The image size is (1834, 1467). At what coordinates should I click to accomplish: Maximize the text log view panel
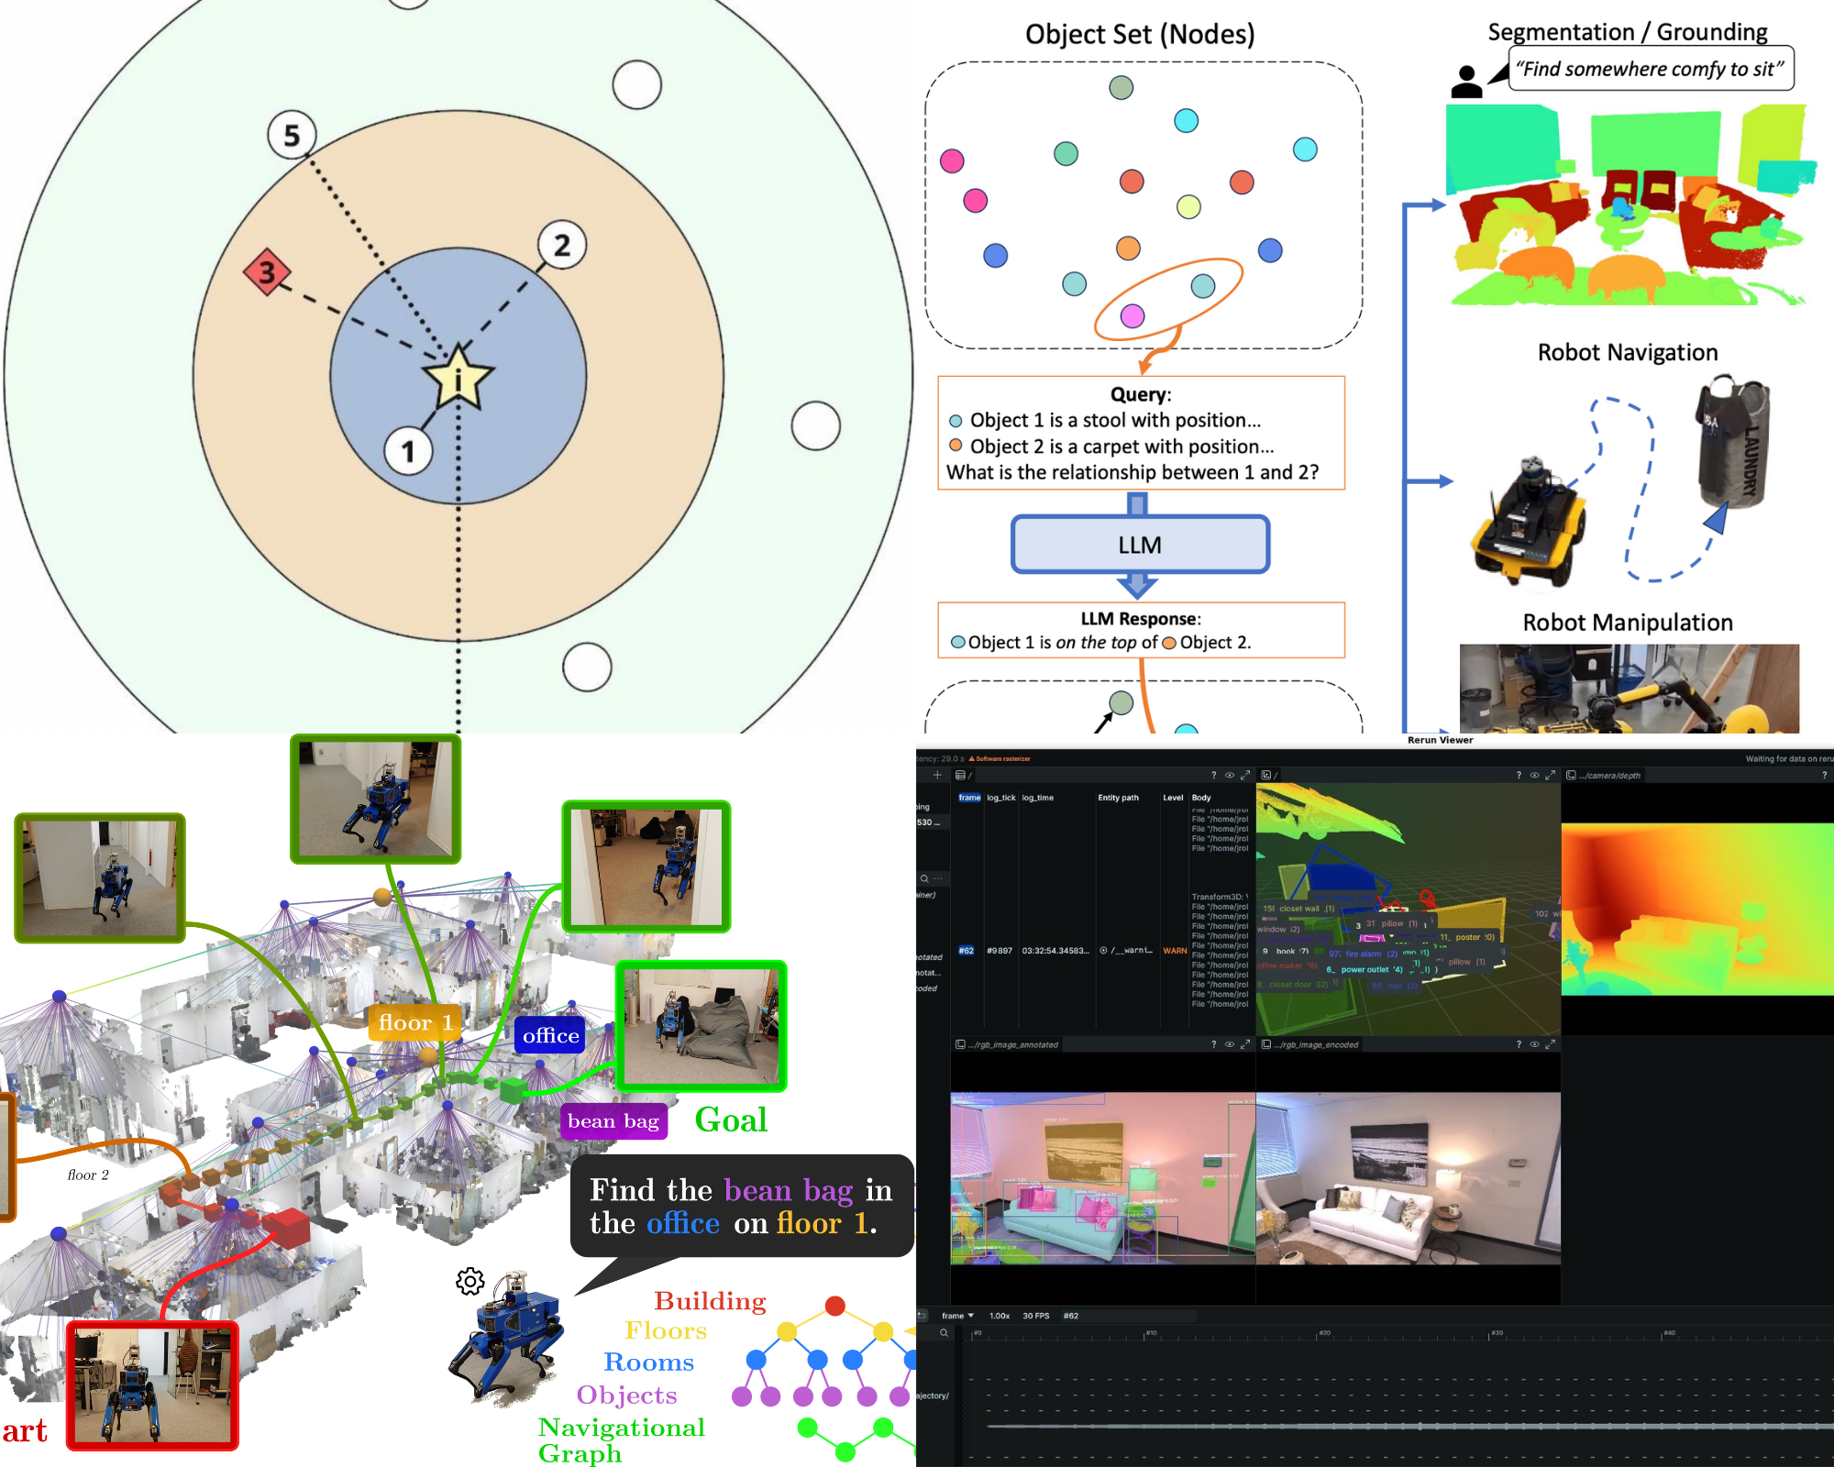coord(1245,776)
